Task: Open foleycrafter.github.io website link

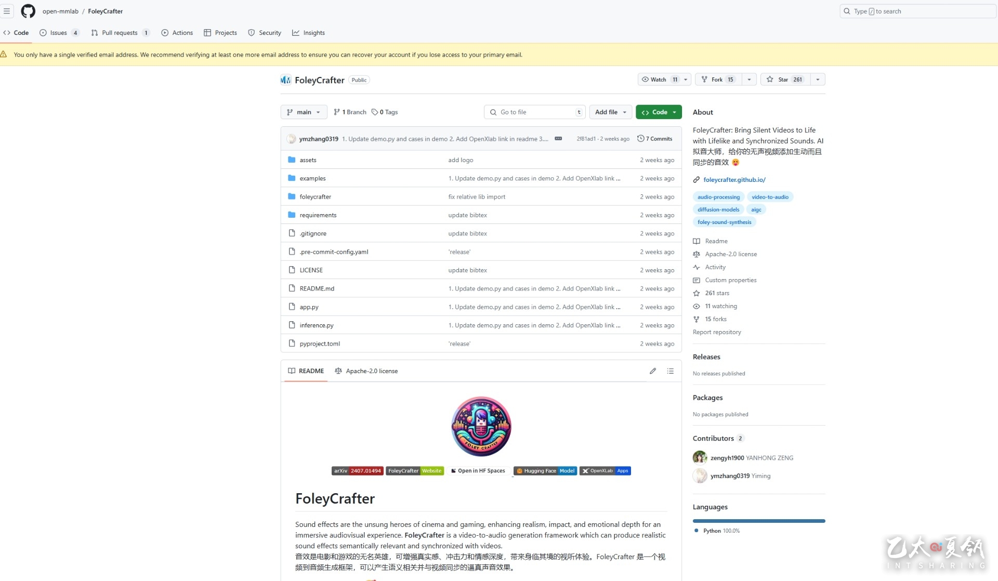Action: (x=734, y=180)
